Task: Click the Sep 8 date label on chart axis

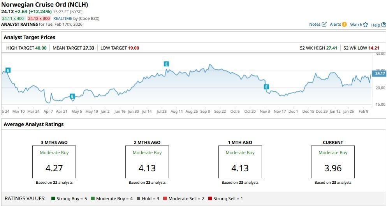Action: tap(205, 112)
